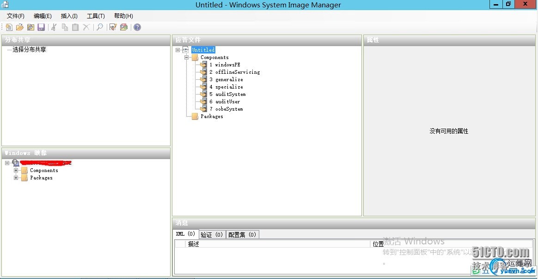The width and height of the screenshot is (538, 279).
Task: Minimize the Windows System Image Manager window
Action: 496,5
